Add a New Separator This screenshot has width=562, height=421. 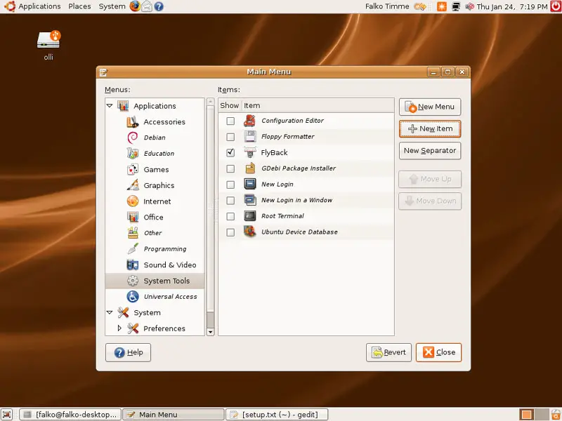pyautogui.click(x=430, y=151)
